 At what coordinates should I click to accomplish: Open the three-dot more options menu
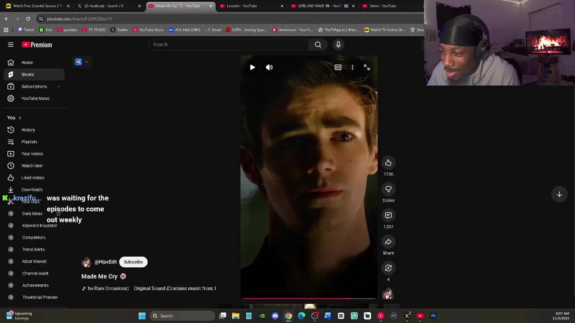[352, 67]
